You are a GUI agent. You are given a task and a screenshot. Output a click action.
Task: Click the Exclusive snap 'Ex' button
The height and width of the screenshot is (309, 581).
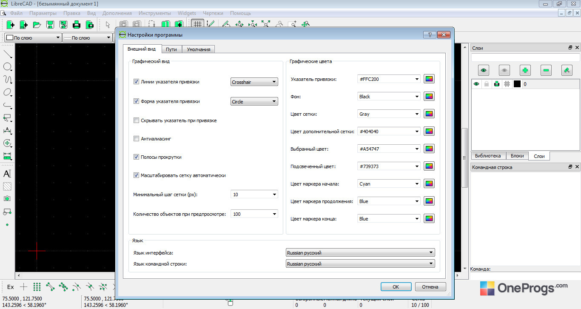click(x=11, y=287)
